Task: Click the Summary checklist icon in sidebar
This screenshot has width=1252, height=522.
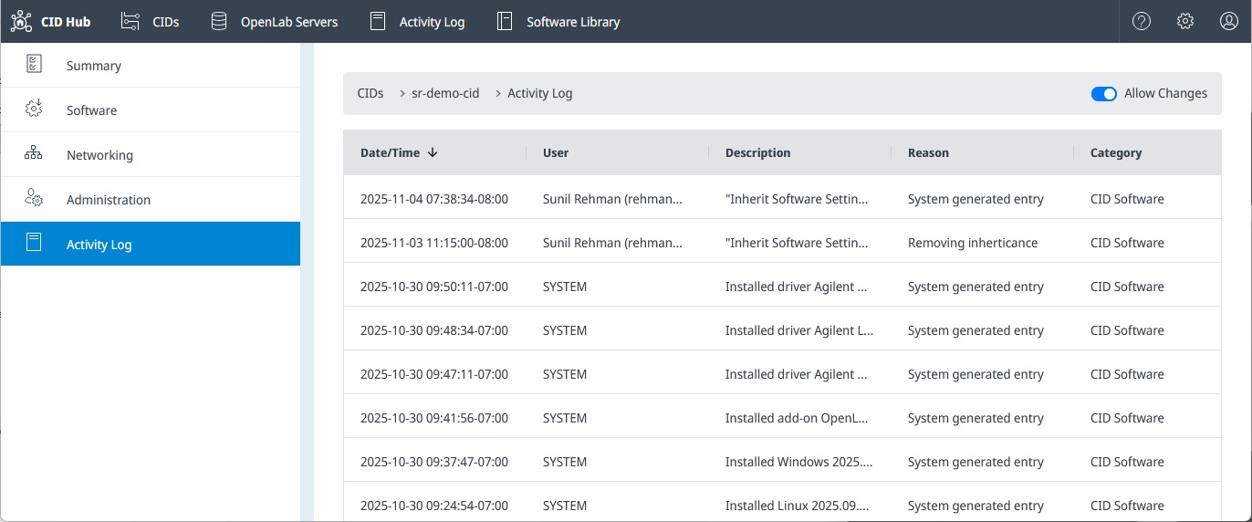Action: coord(34,65)
